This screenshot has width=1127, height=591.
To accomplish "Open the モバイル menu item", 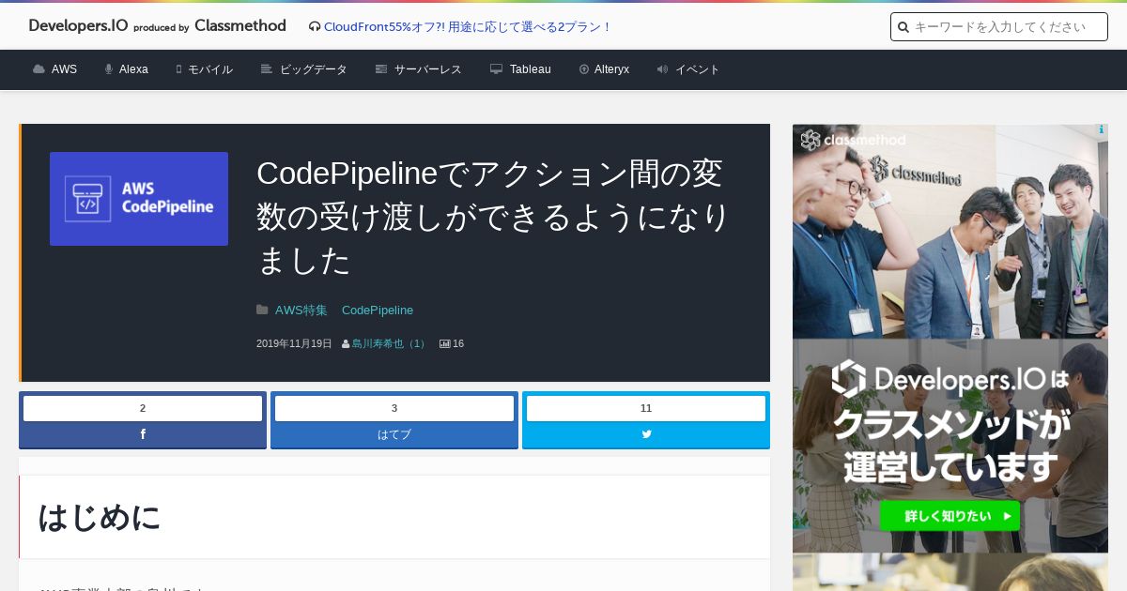I will [x=210, y=69].
